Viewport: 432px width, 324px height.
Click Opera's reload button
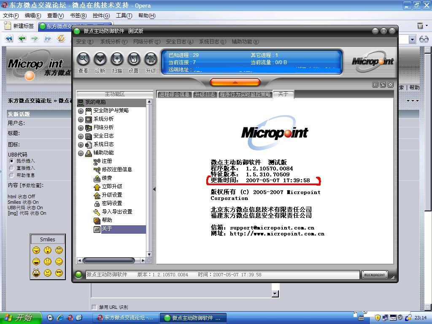[x=61, y=38]
